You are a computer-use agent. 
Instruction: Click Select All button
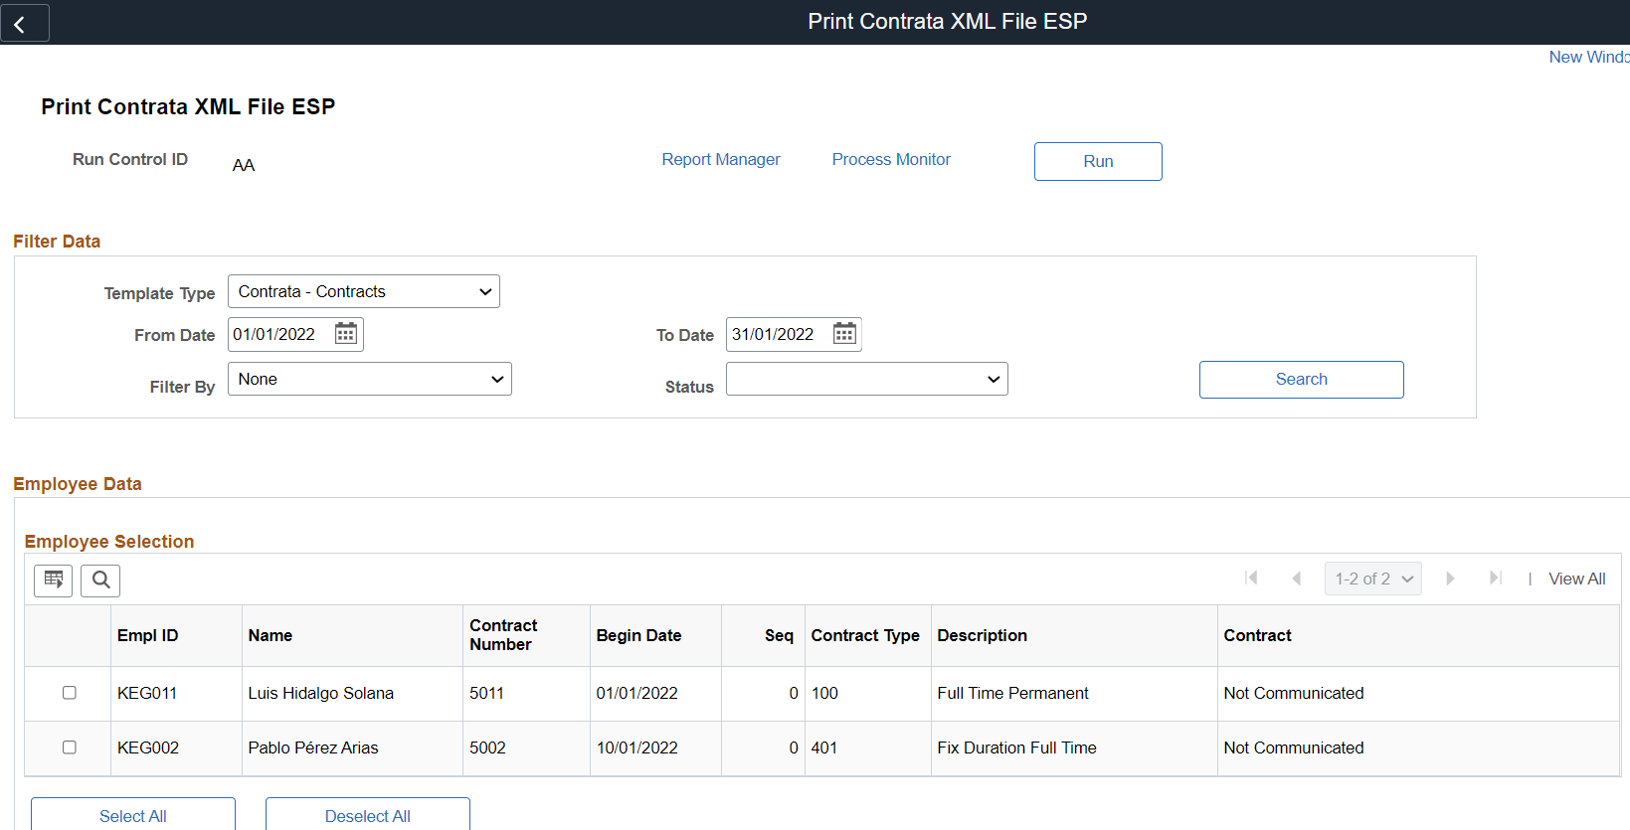click(x=133, y=814)
